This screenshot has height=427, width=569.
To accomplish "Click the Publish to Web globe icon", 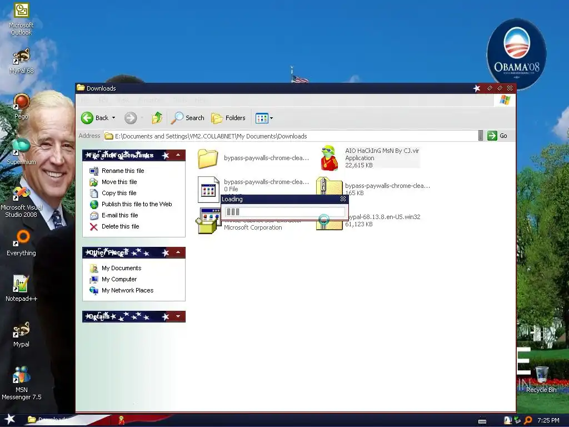I will click(94, 205).
